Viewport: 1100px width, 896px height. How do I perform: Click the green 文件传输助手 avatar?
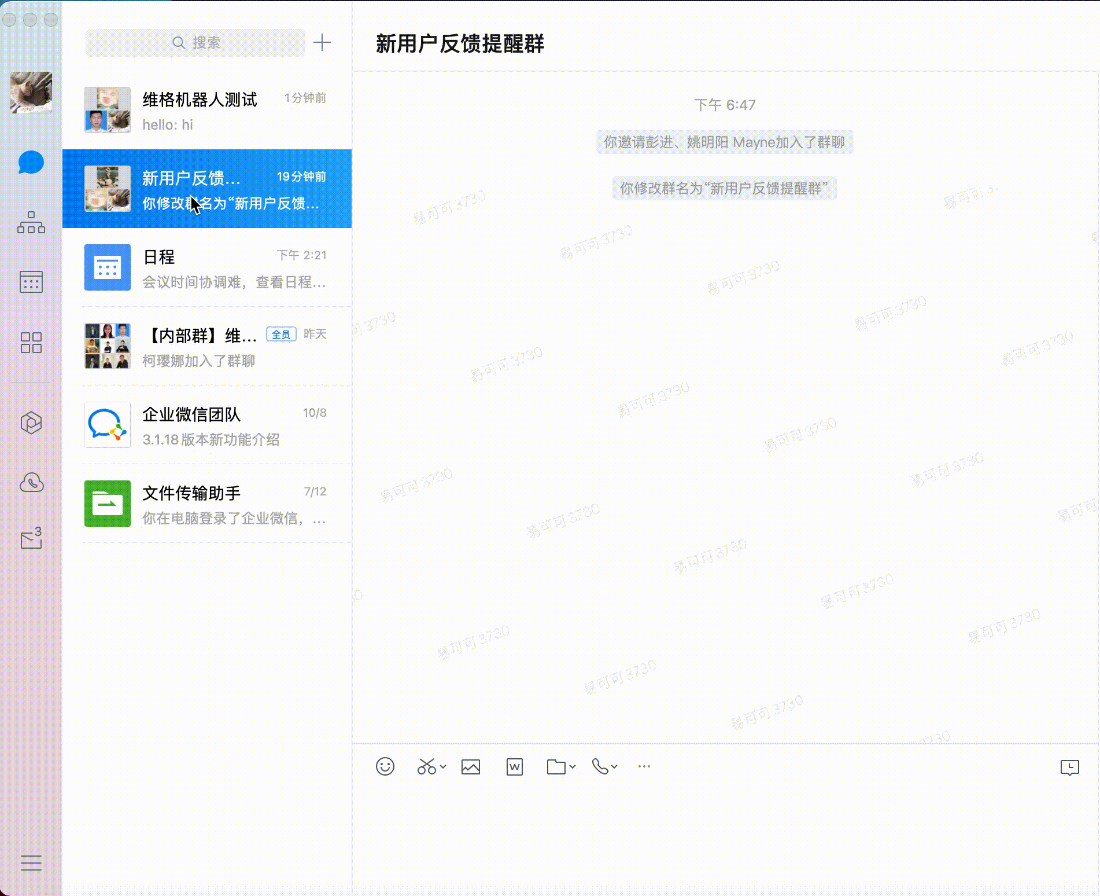108,504
